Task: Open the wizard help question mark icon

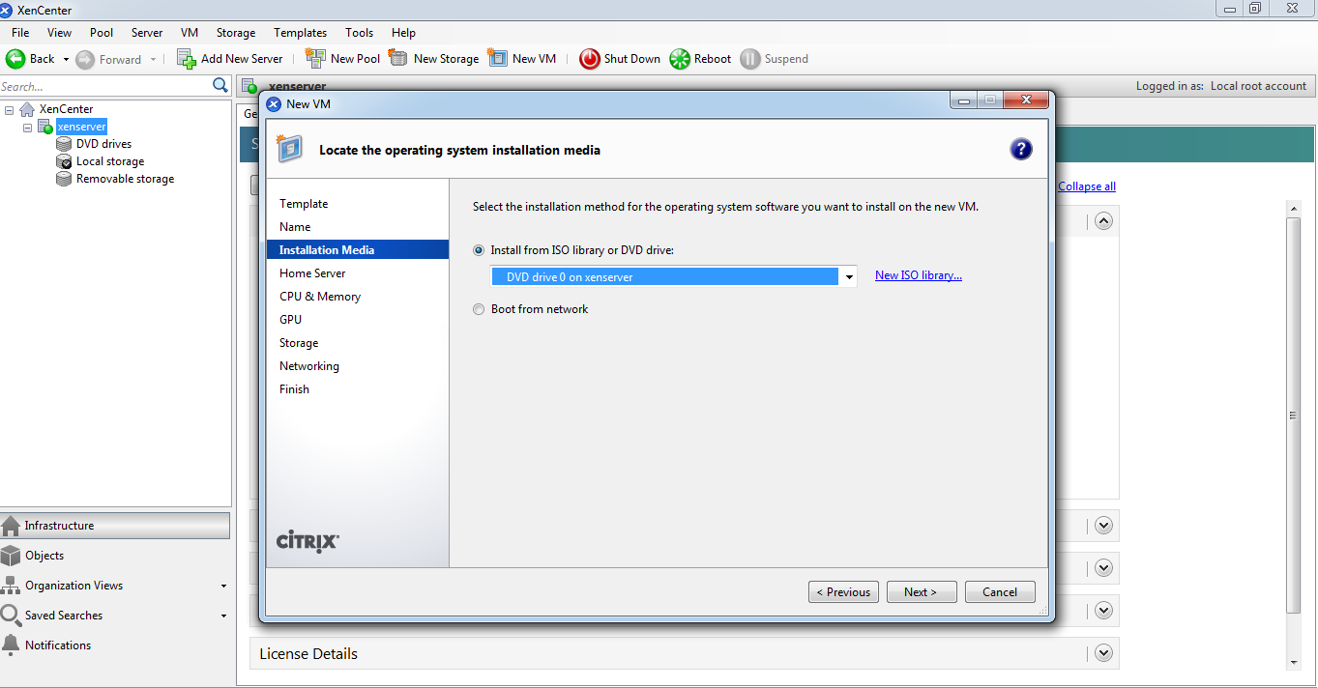Action: click(1020, 149)
